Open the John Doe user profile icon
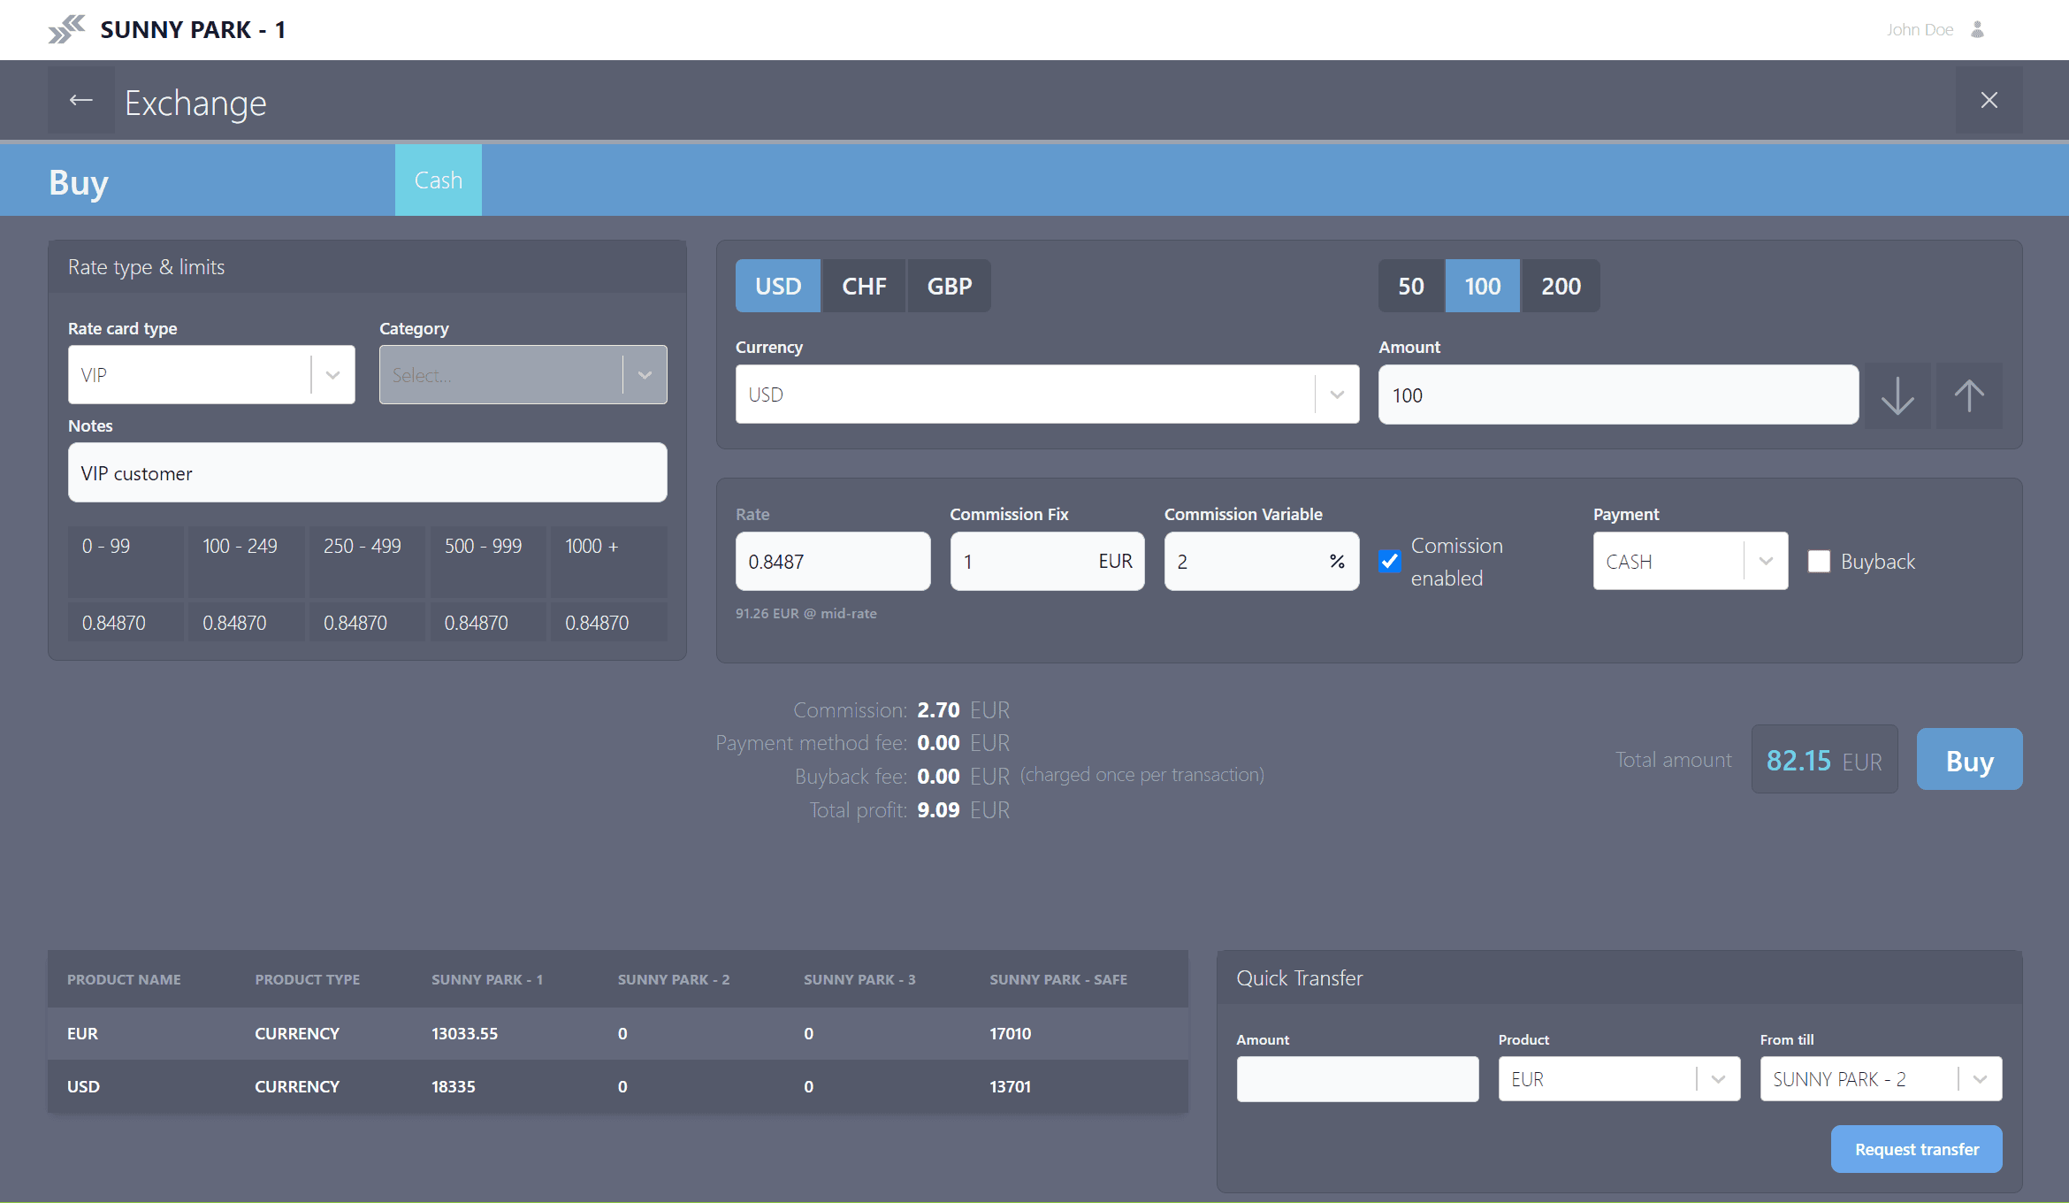This screenshot has height=1203, width=2069. click(x=1978, y=30)
